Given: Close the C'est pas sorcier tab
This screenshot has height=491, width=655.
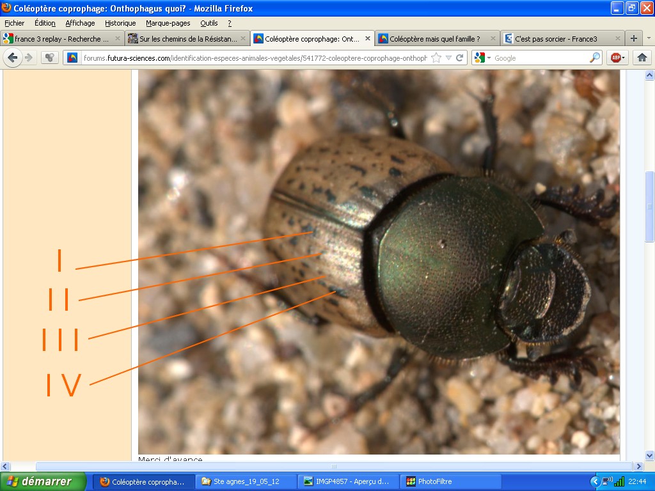Looking at the screenshot, I should [618, 38].
